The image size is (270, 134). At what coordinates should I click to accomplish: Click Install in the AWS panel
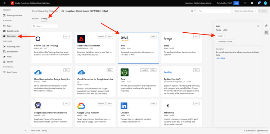[x=220, y=36]
